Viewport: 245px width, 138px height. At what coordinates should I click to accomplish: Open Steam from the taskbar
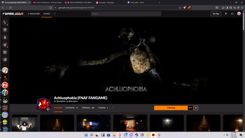coord(137,135)
